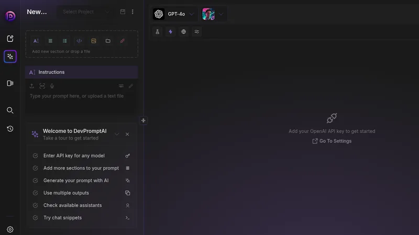Add a link section icon
The image size is (419, 235).
click(x=123, y=41)
